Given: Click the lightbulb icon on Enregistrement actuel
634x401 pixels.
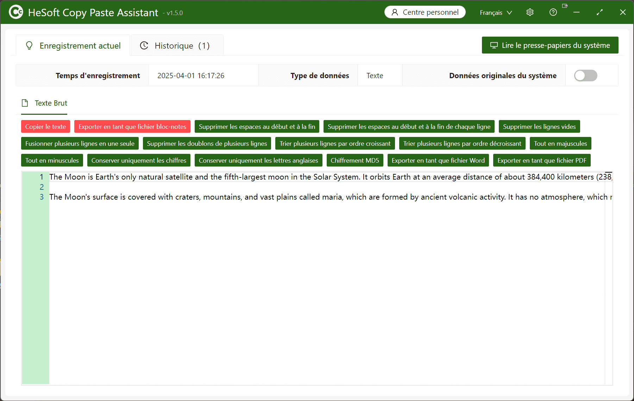Looking at the screenshot, I should coord(29,45).
